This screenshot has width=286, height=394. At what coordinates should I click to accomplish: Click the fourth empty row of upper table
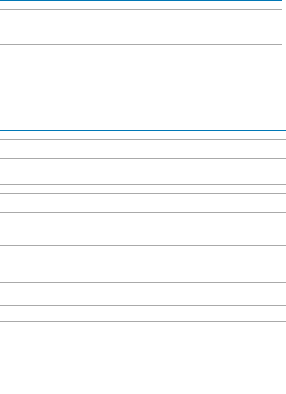[141, 40]
